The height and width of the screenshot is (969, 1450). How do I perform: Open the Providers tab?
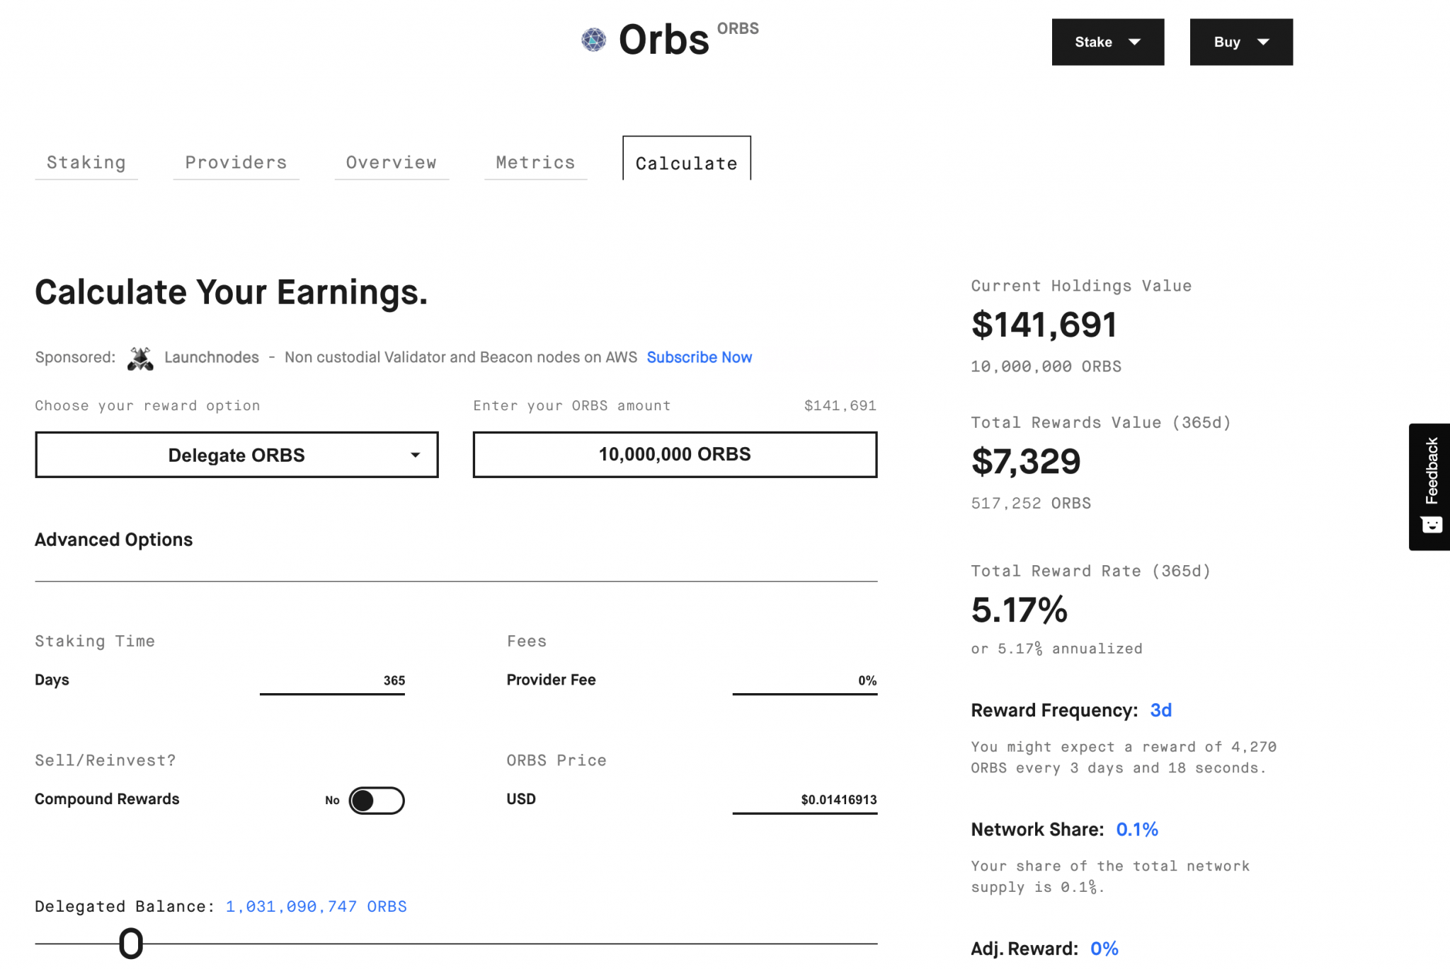click(236, 163)
